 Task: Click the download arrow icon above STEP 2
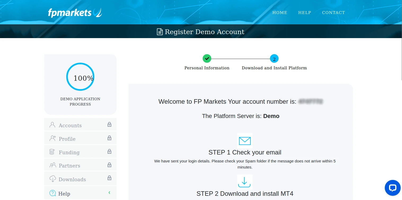244,182
